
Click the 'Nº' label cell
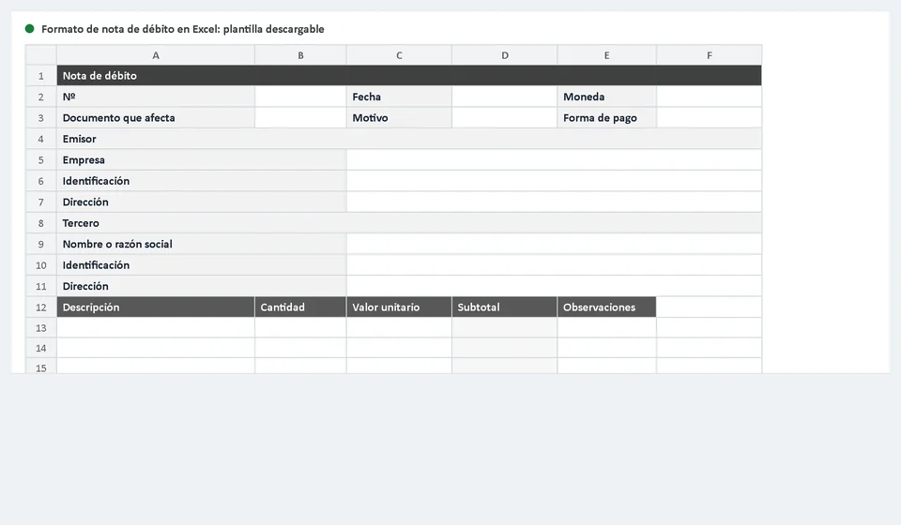(x=156, y=97)
